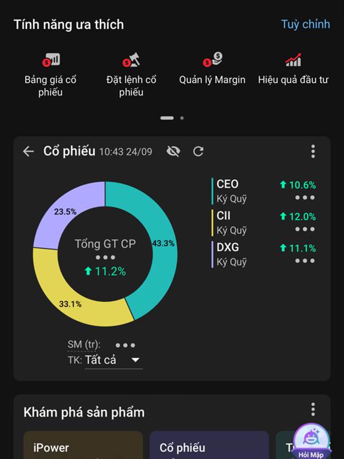This screenshot has width=344, height=459.
Task: Click Tuỳ chỉnh link
Action: [x=305, y=24]
